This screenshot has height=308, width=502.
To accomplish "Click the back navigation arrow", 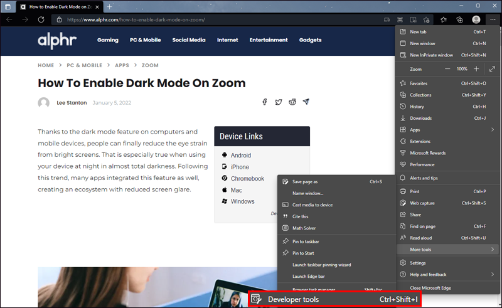I will coord(9,19).
